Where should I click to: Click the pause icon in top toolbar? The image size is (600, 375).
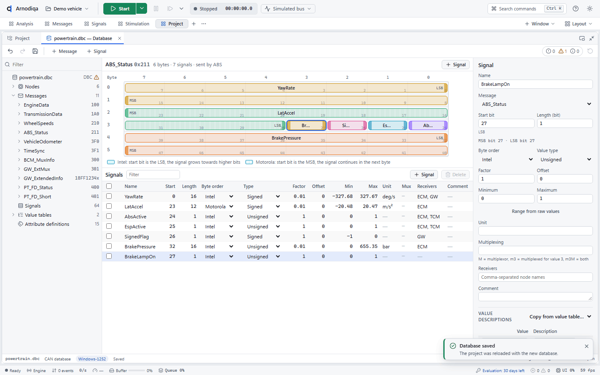click(x=156, y=9)
